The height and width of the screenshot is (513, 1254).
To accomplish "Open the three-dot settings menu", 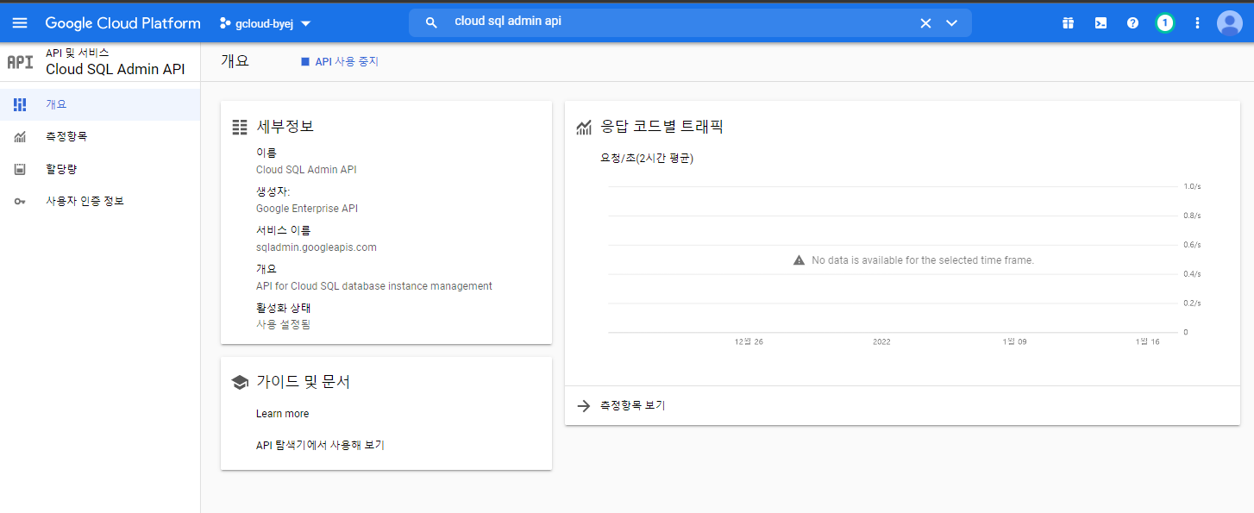I will [1197, 23].
